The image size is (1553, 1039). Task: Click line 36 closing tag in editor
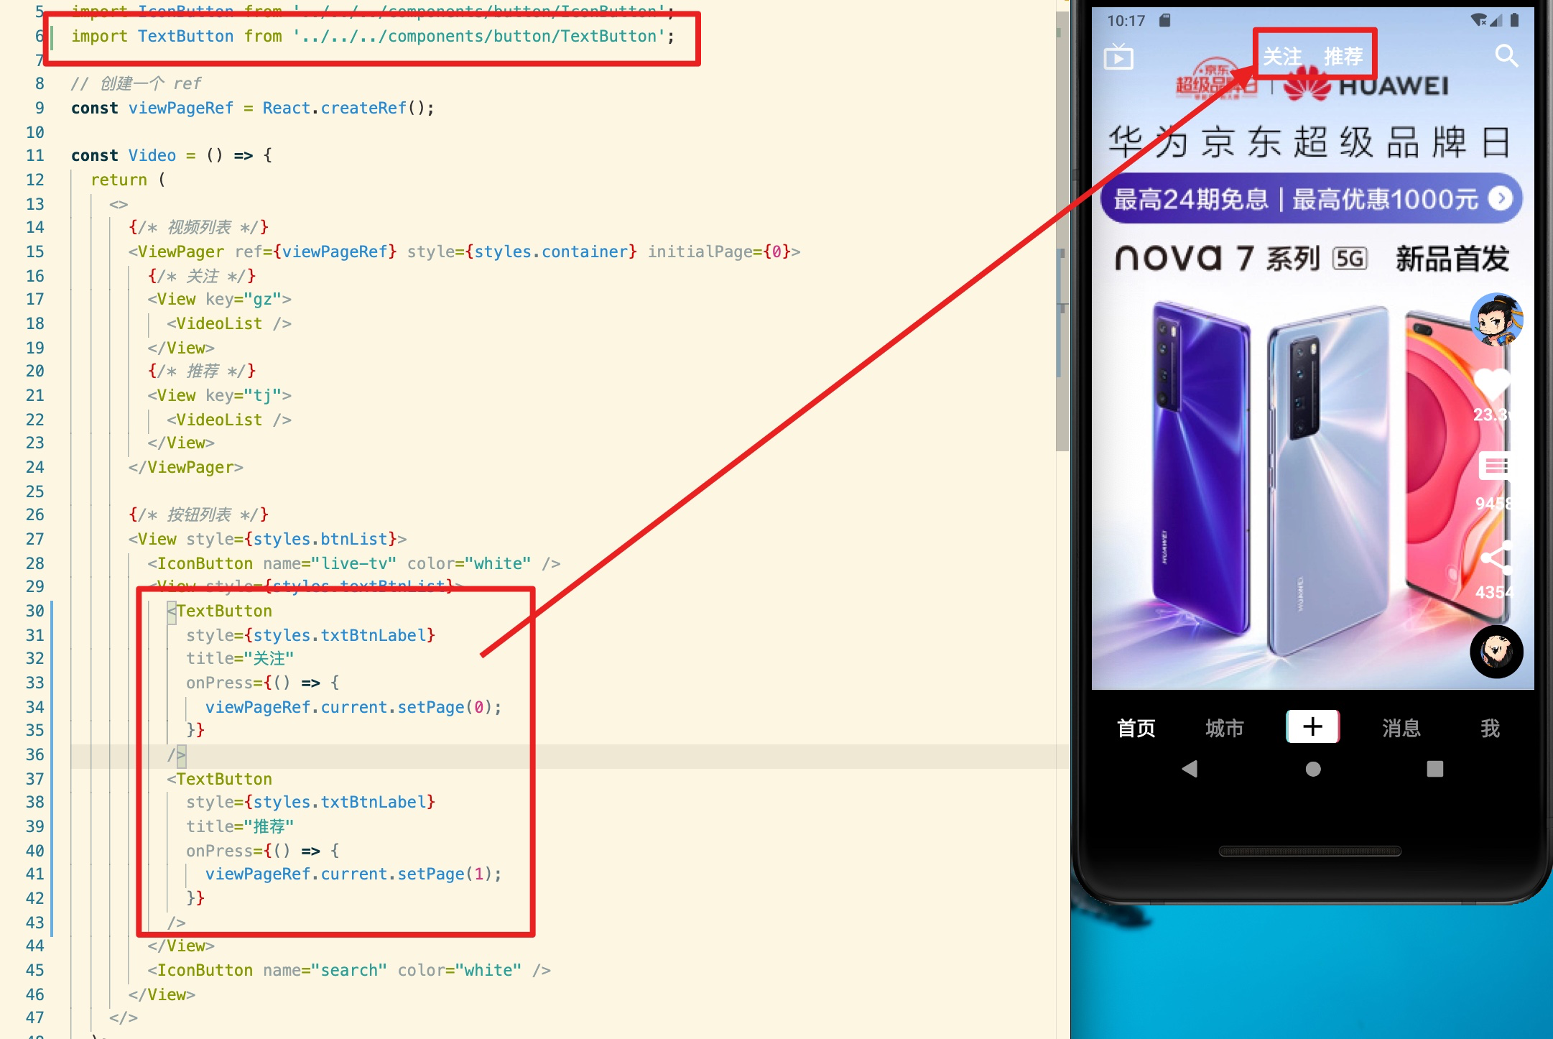[177, 755]
